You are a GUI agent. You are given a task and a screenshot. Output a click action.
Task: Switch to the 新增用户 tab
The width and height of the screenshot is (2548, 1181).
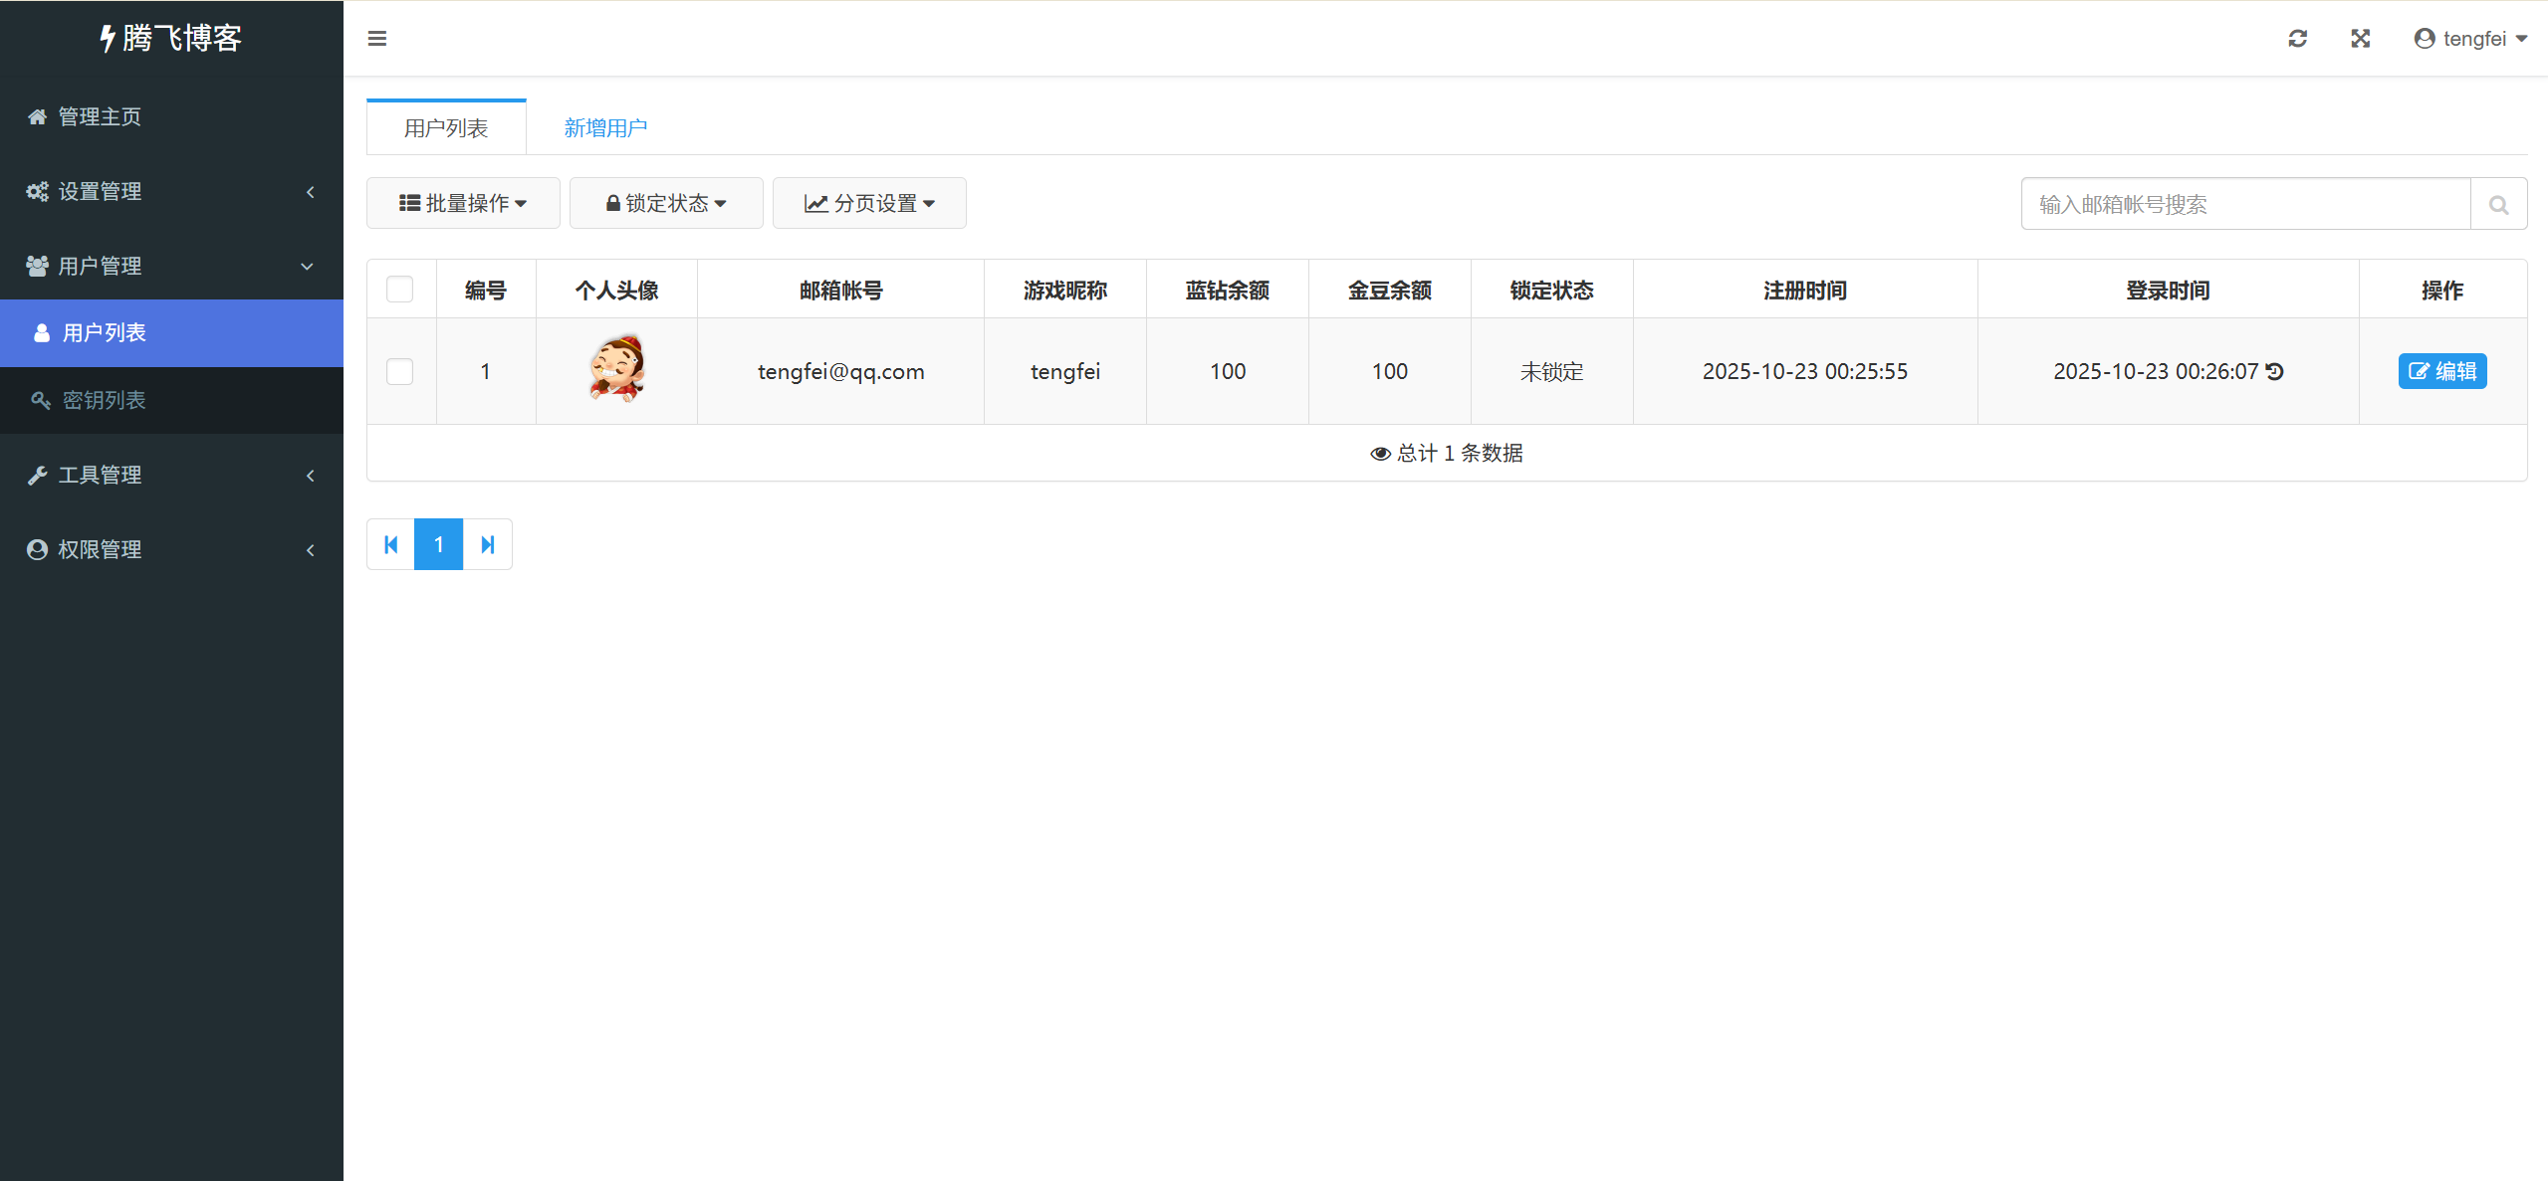pos(604,126)
